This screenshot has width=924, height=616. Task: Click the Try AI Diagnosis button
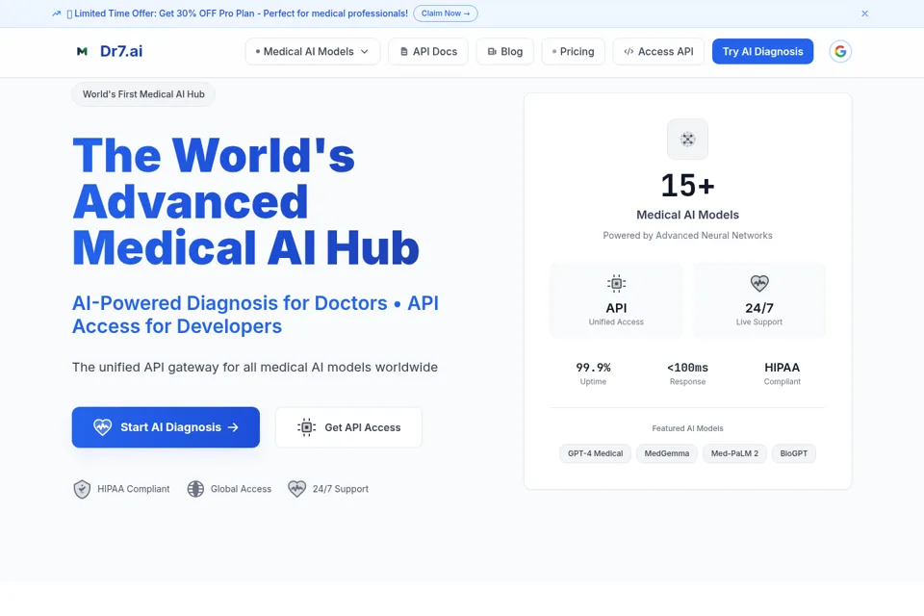(762, 51)
